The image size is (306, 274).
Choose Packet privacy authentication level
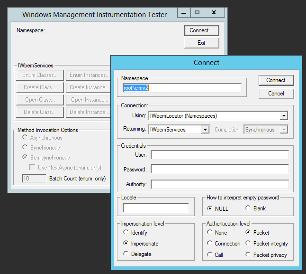click(248, 255)
